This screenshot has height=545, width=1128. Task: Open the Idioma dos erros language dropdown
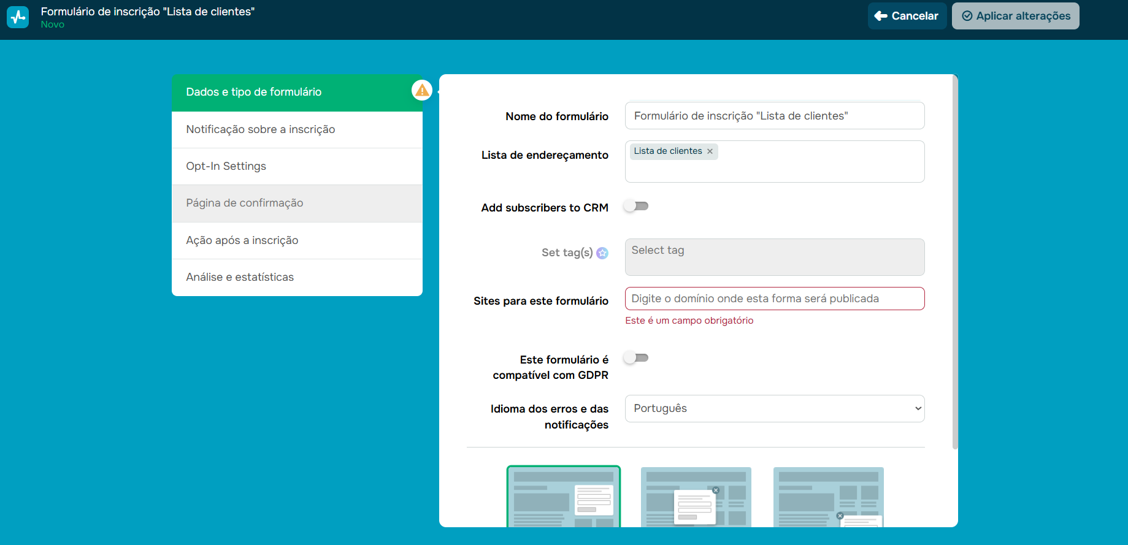pos(775,409)
